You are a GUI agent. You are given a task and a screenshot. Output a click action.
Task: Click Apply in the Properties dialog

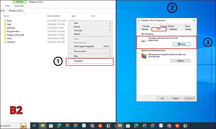pyautogui.click(x=189, y=98)
